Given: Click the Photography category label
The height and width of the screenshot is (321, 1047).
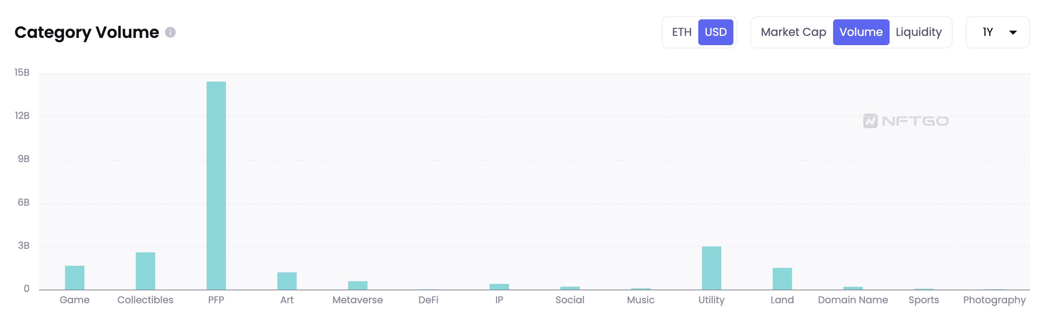Looking at the screenshot, I should tap(994, 300).
